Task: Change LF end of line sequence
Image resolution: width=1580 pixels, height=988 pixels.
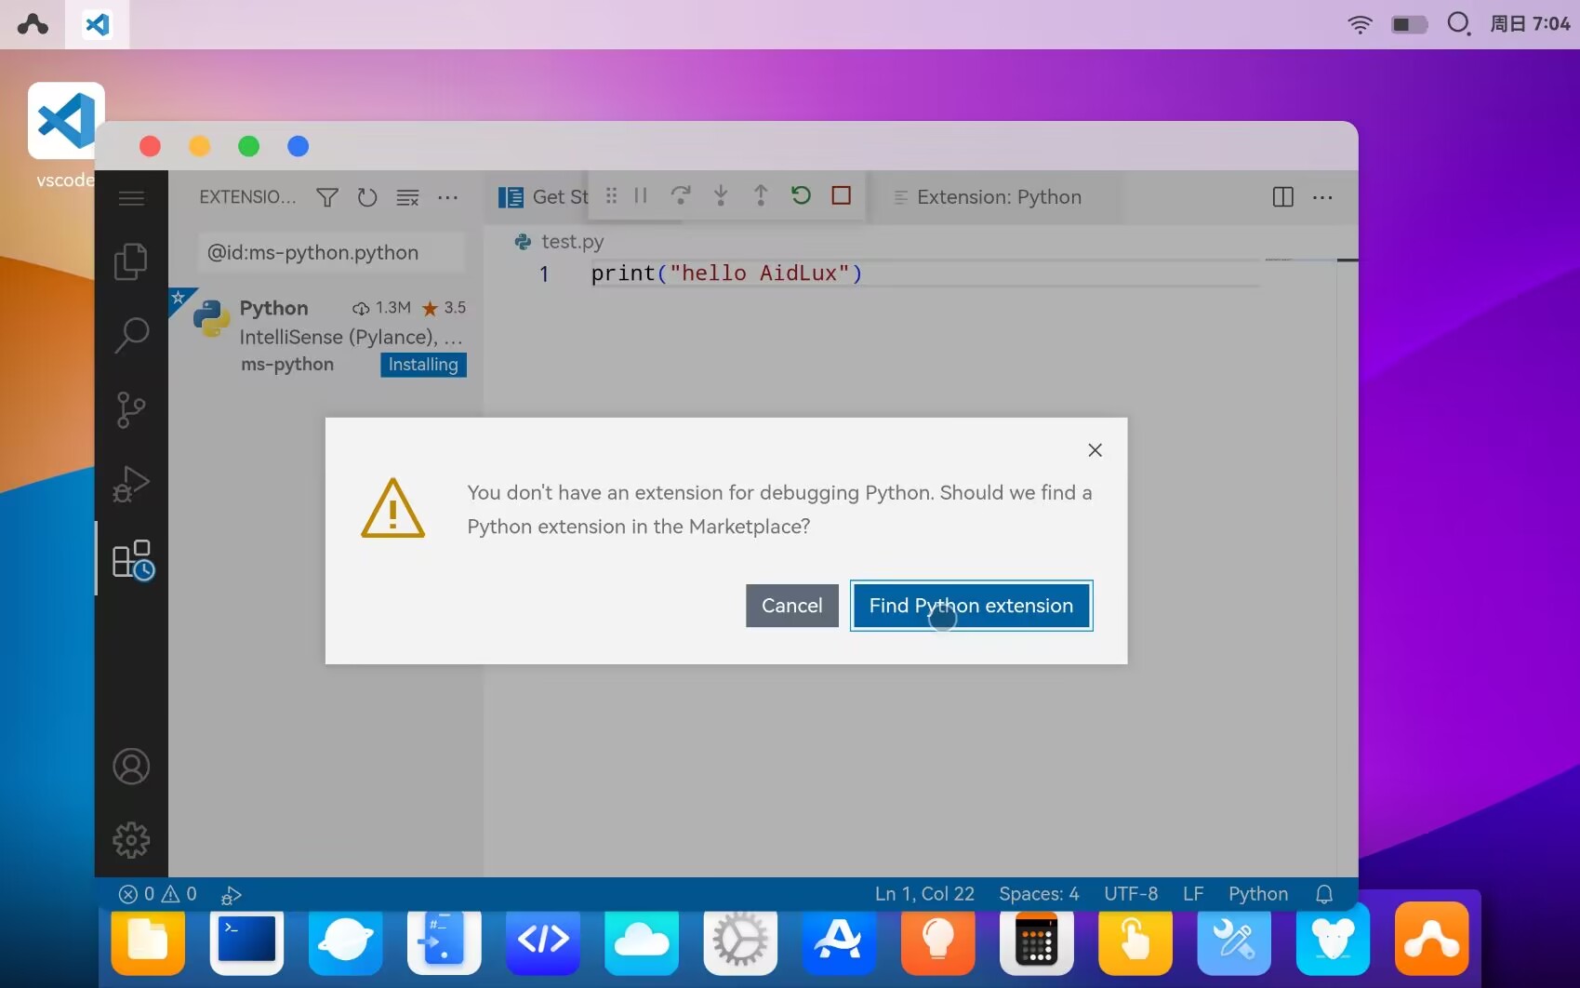Action: coord(1193,894)
